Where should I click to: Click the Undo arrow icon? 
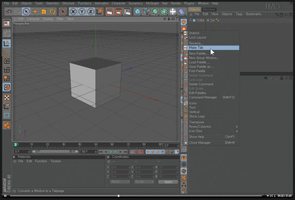pos(9,12)
